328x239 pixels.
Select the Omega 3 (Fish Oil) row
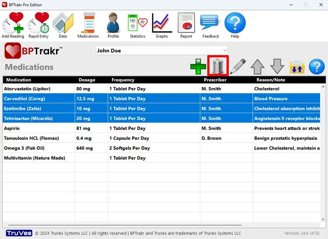(x=38, y=148)
